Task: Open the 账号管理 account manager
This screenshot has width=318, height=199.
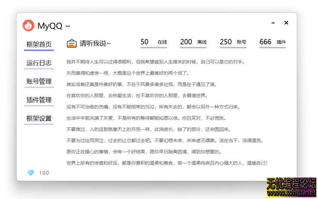Action: coord(39,81)
